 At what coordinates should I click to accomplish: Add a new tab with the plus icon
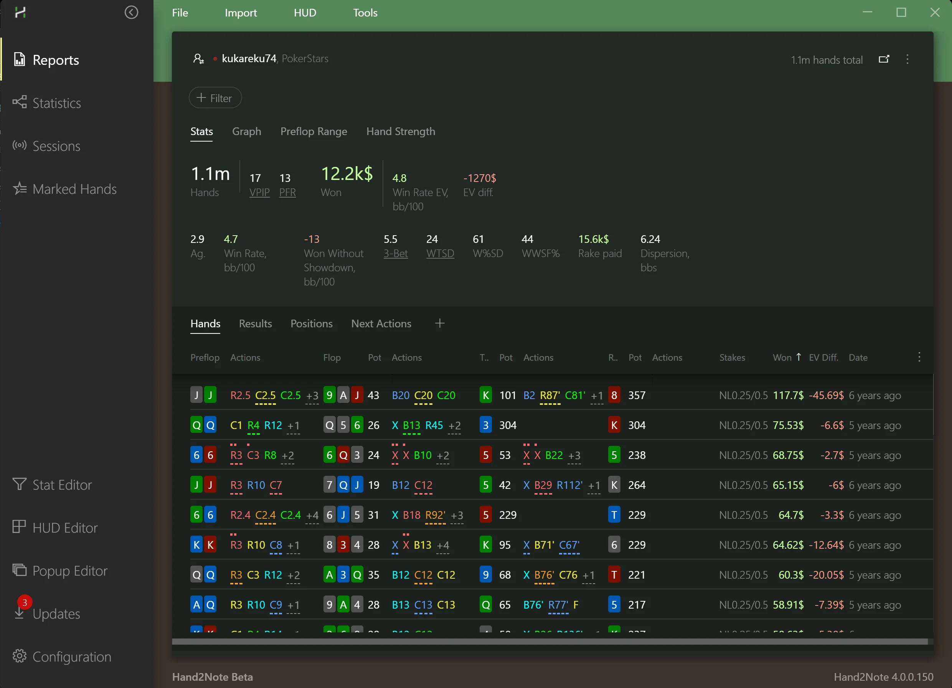click(439, 323)
